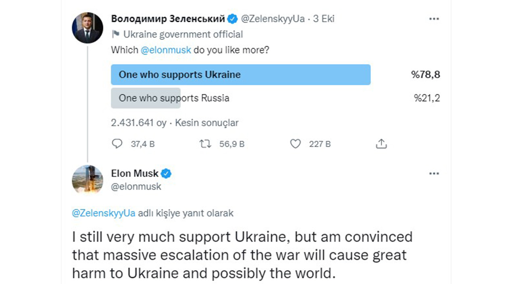
Task: Click the verified badge next to Zelensky's name
Action: 231,19
